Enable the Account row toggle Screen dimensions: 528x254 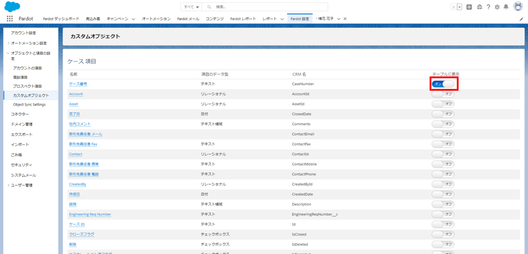point(443,94)
